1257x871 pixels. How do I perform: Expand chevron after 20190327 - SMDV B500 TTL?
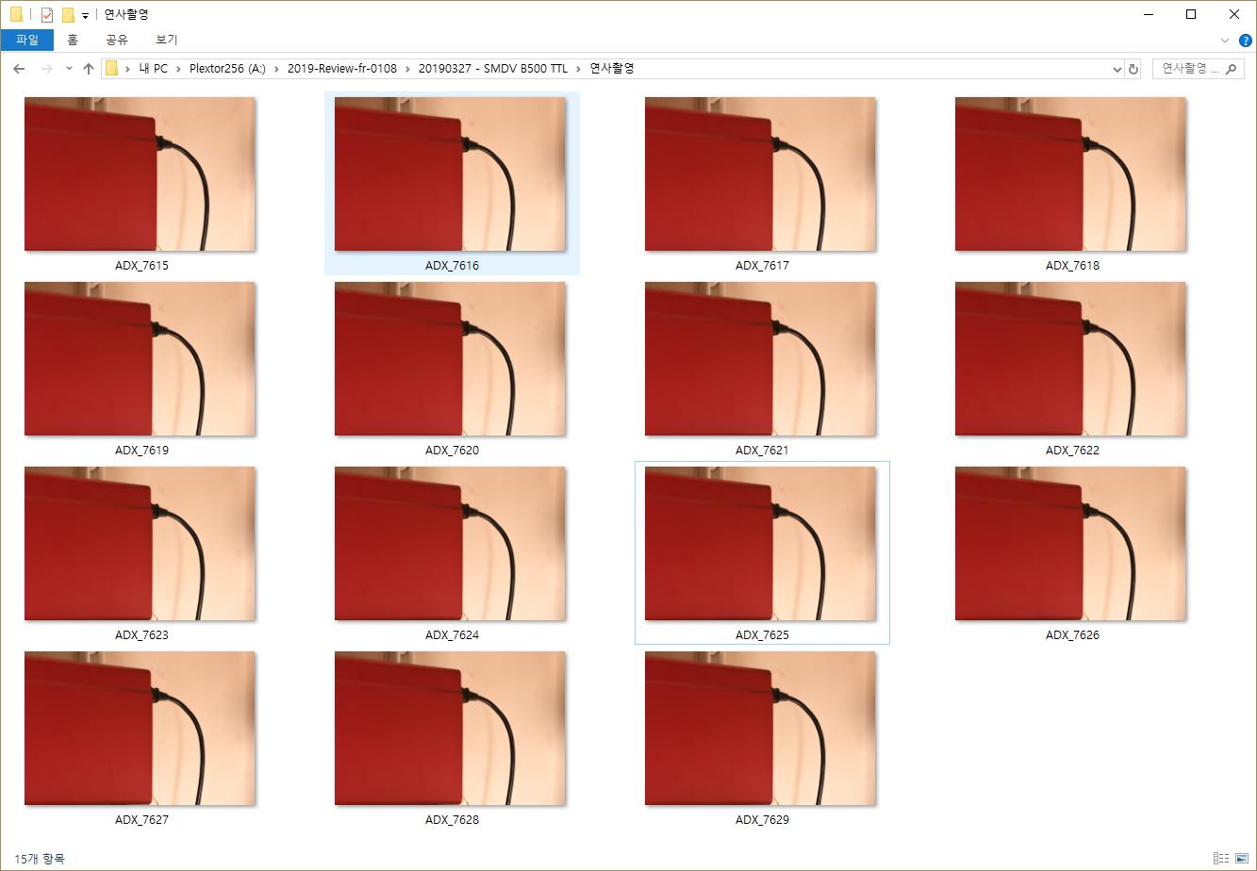[x=579, y=69]
